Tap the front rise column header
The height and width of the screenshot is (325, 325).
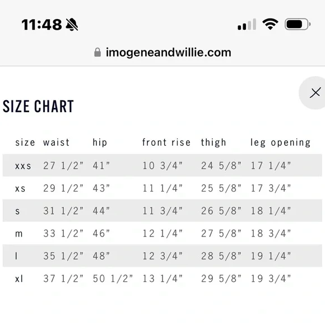point(166,142)
